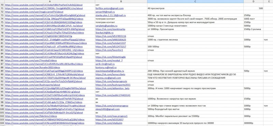The width and height of the screenshot is (273, 126).
Task: Select the cell containing 300000р
Action: pos(253,123)
